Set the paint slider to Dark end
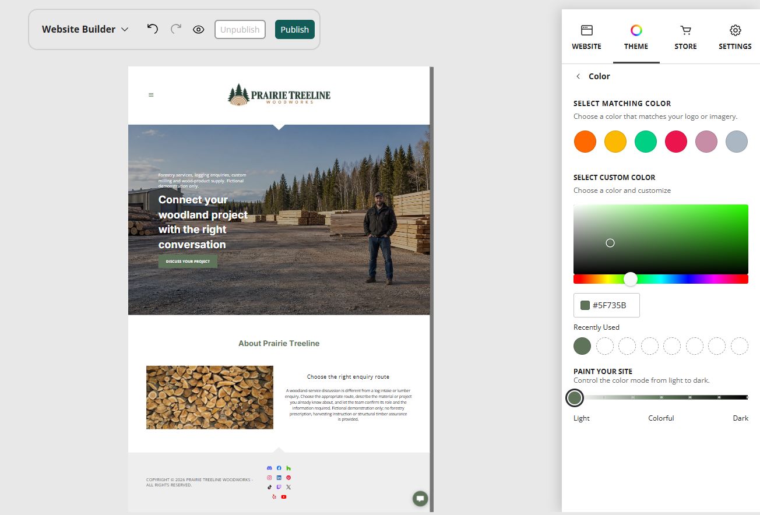Viewport: 760px width, 515px height. [x=747, y=397]
